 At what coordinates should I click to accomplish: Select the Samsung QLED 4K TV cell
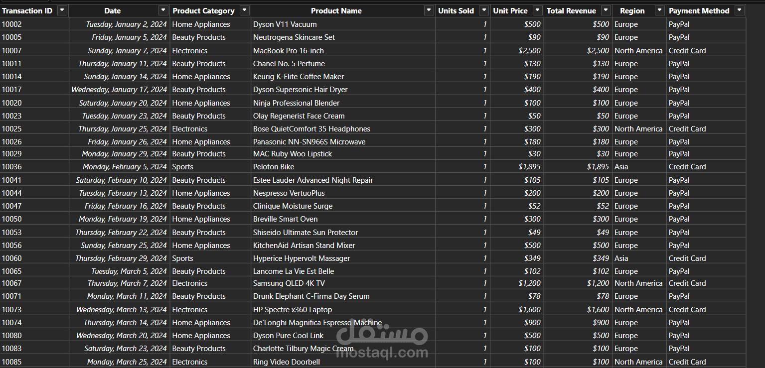pyautogui.click(x=343, y=283)
